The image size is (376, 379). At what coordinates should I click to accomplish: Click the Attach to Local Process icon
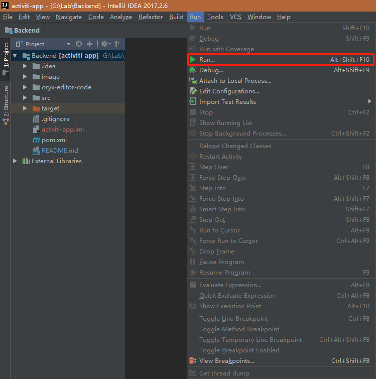(x=193, y=80)
